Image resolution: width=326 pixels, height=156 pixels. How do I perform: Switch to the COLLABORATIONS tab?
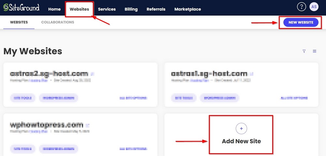coord(58,22)
